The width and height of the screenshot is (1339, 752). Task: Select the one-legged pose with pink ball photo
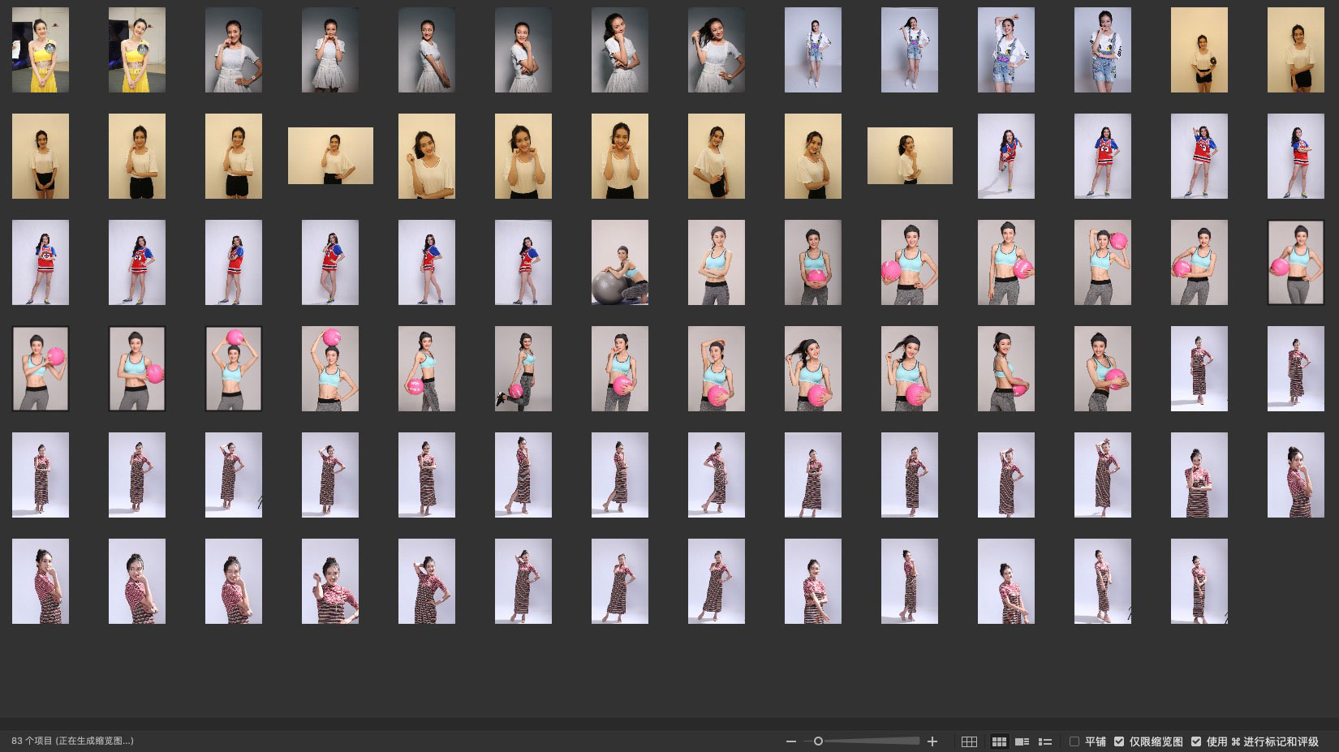click(x=523, y=369)
